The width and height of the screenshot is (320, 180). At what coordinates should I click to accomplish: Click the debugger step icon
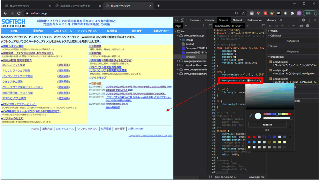coord(294,26)
